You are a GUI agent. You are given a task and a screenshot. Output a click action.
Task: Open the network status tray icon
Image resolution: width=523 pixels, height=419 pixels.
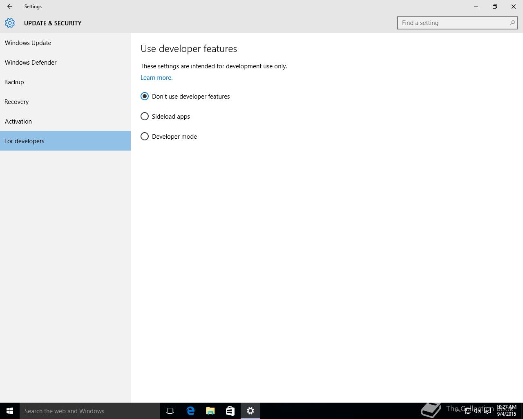pos(468,411)
